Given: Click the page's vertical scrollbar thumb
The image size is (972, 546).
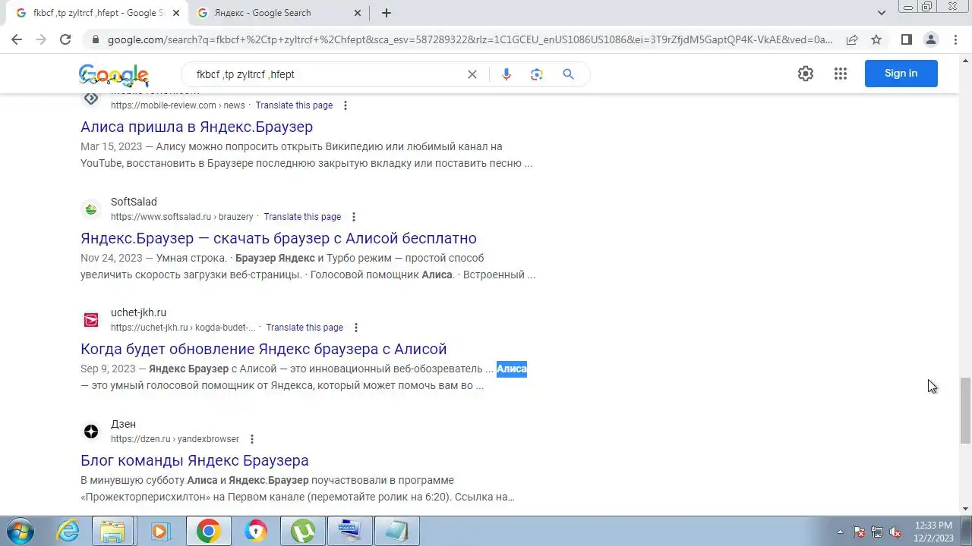Looking at the screenshot, I should coord(965,410).
